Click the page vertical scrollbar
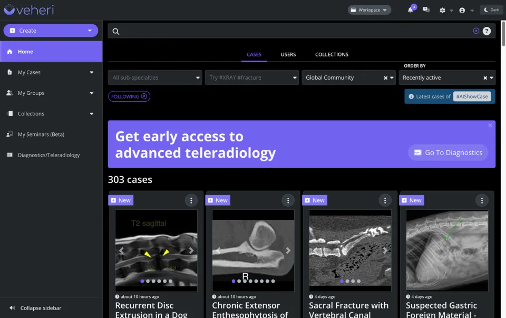The image size is (506, 318). [503, 34]
